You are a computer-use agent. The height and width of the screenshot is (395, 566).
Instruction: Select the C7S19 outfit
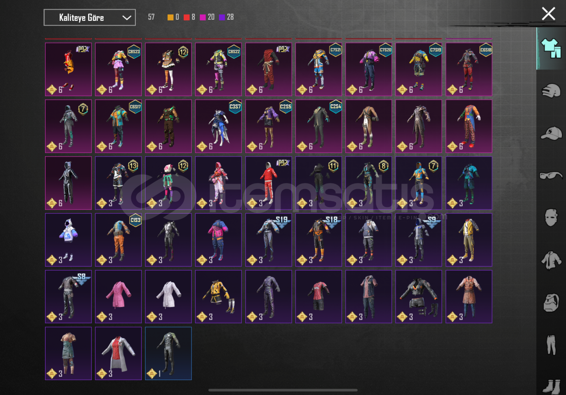pos(419,69)
